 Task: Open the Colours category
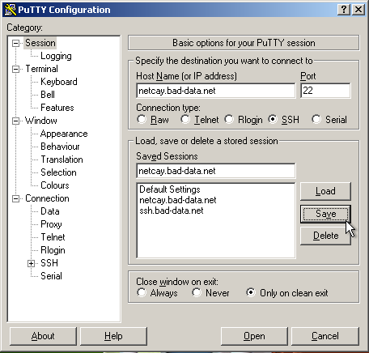click(x=55, y=185)
